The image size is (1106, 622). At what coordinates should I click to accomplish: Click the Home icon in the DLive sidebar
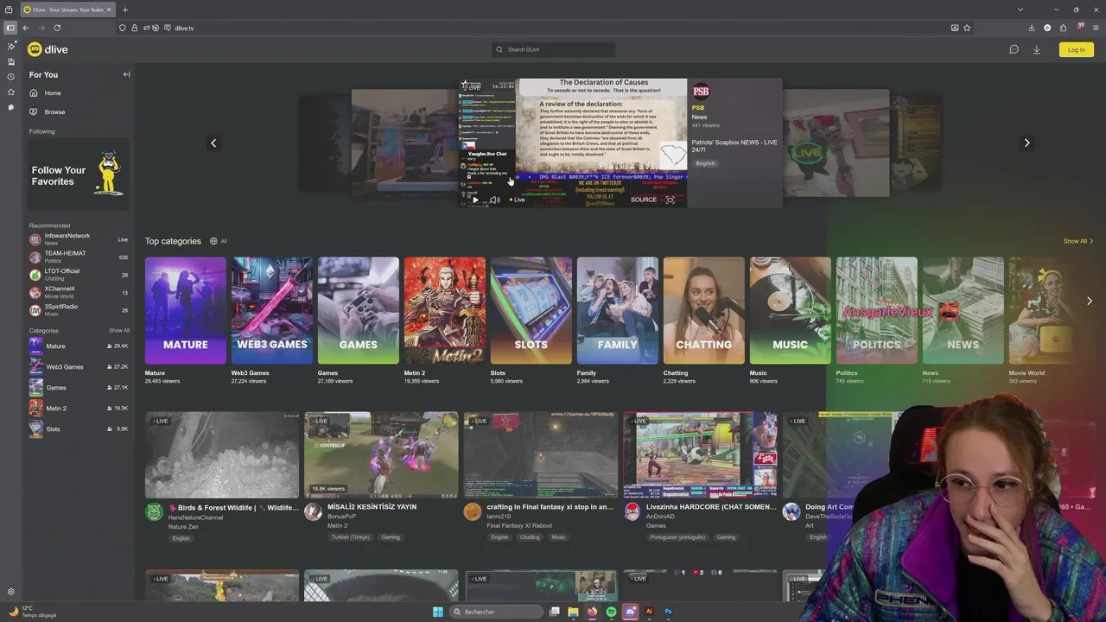34,92
